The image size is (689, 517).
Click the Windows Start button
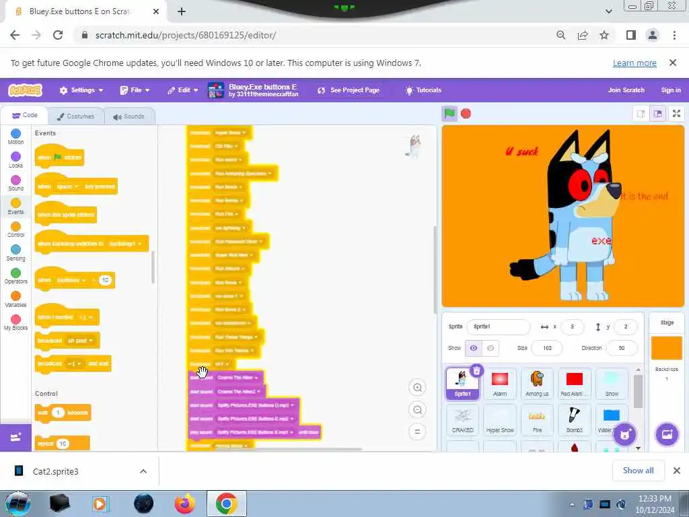pos(18,504)
